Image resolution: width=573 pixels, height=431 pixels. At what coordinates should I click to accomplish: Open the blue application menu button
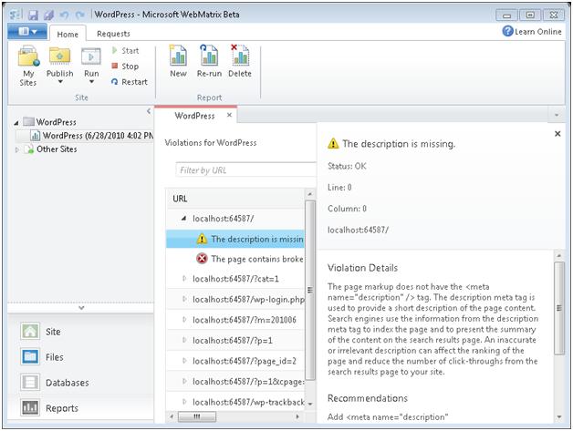click(27, 31)
